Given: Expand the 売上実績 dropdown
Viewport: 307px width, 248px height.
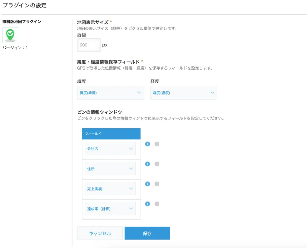Looking at the screenshot, I should click(110, 189).
